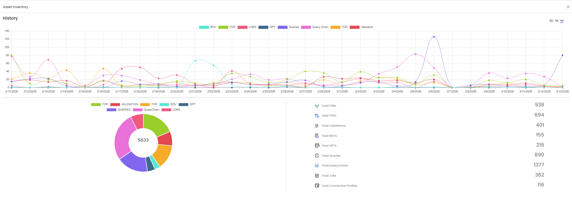This screenshot has width=572, height=220.
Task: Click the Total BDVs icon
Action: (x=317, y=136)
